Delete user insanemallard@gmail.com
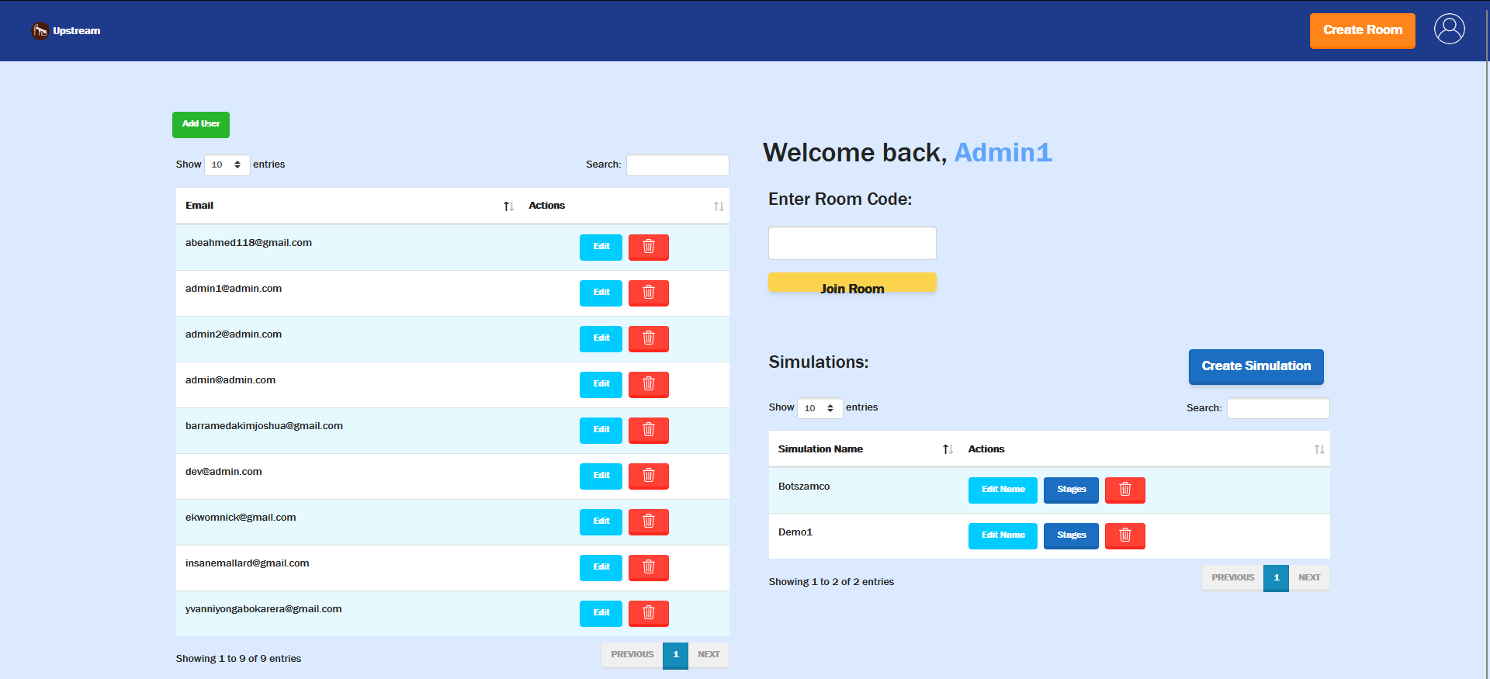Viewport: 1490px width, 679px height. pos(649,567)
